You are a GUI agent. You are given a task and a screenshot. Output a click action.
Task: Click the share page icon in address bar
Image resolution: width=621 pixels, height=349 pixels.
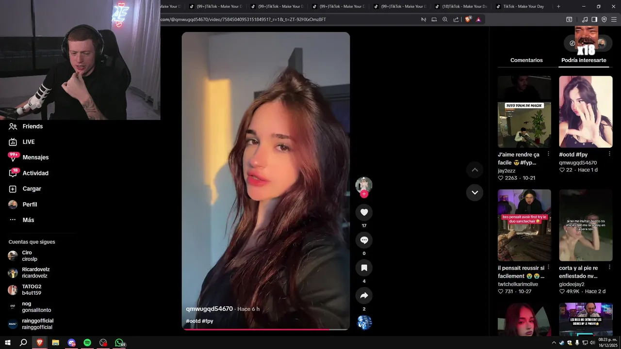pyautogui.click(x=456, y=19)
